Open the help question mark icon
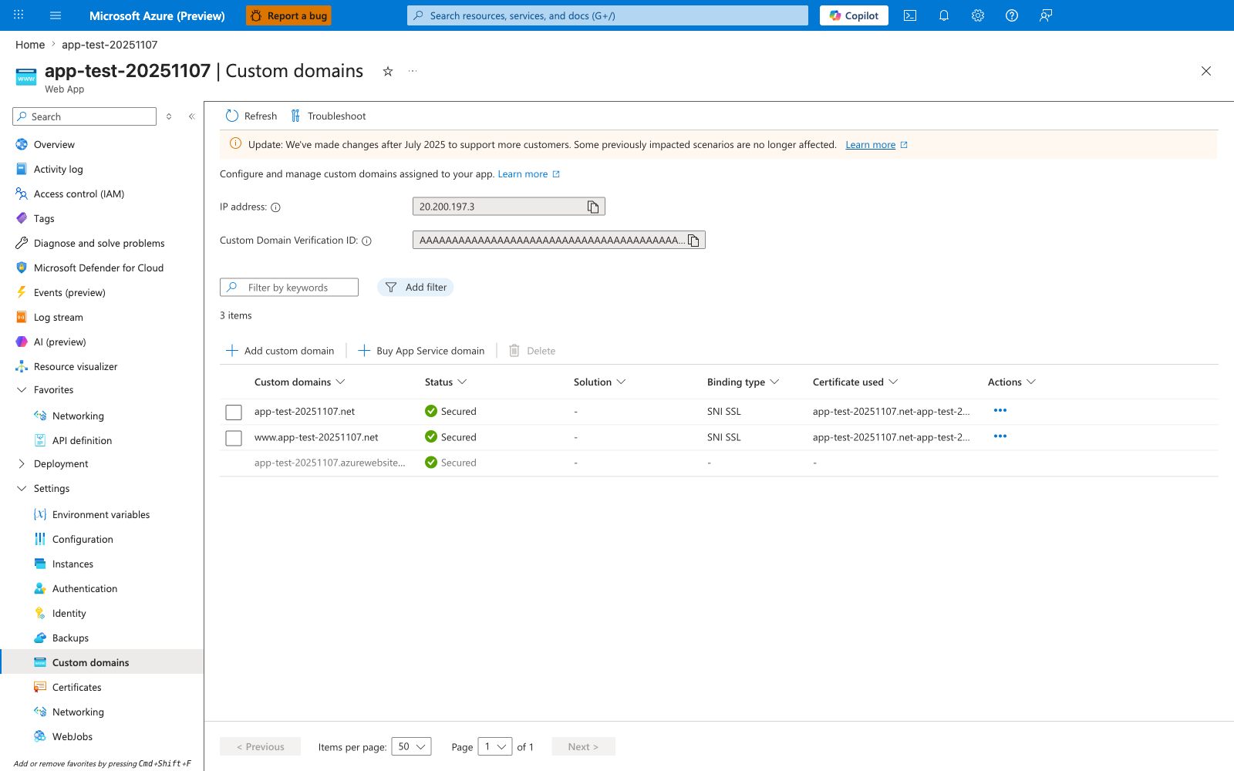The image size is (1234, 771). click(x=1012, y=15)
